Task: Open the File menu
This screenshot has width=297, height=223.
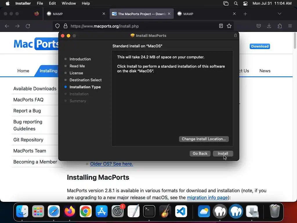Action: click(40, 3)
